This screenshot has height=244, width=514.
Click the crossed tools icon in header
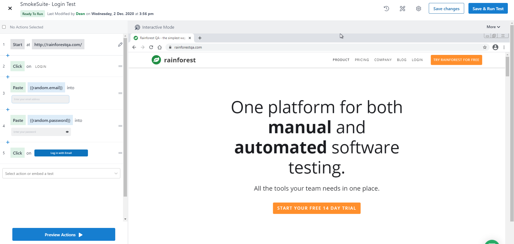[402, 9]
